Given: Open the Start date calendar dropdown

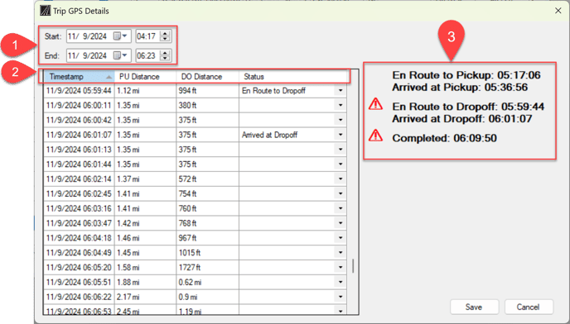Looking at the screenshot, I should pyautogui.click(x=121, y=36).
